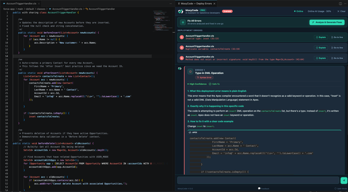This screenshot has width=348, height=192.
Task: Click line number 42 in the gutter
Action: [x=7, y=150]
